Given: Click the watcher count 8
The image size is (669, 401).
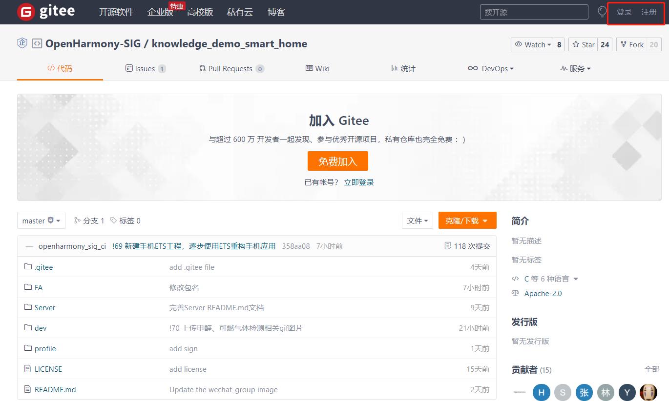Looking at the screenshot, I should 560,44.
